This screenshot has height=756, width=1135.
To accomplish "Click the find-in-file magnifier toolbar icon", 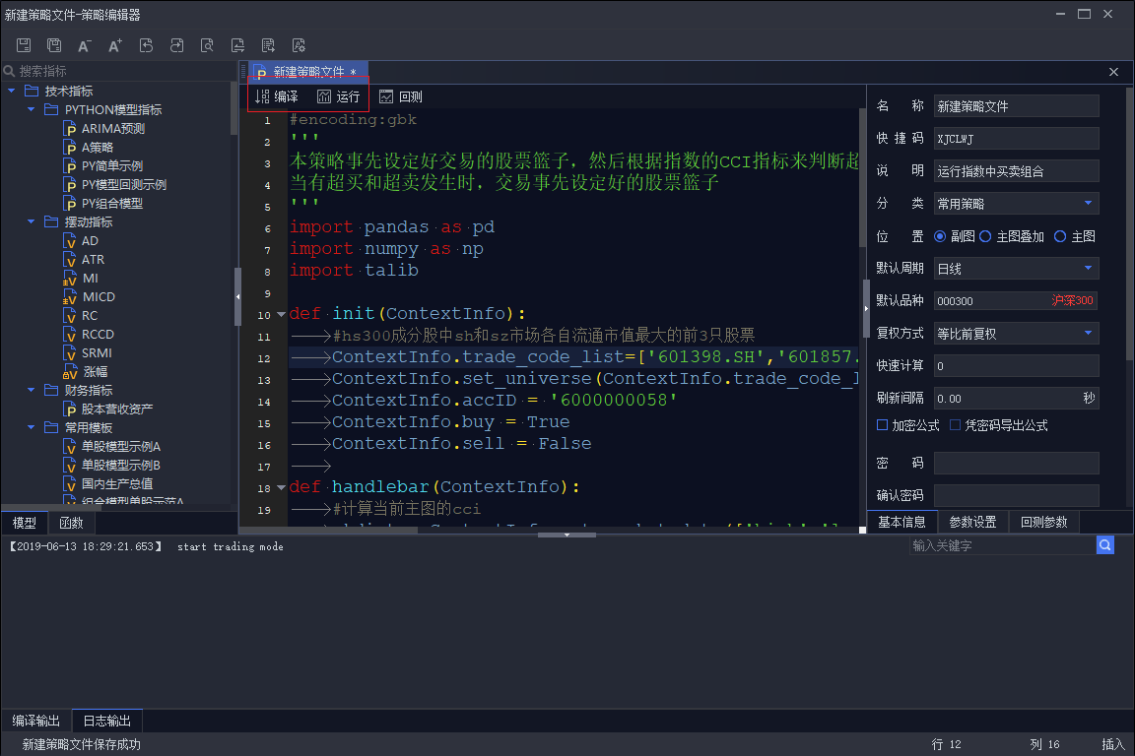I will [x=207, y=45].
